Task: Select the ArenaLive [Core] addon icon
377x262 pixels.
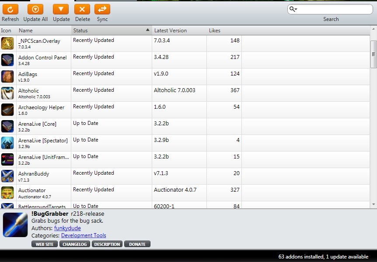Action: (7, 126)
